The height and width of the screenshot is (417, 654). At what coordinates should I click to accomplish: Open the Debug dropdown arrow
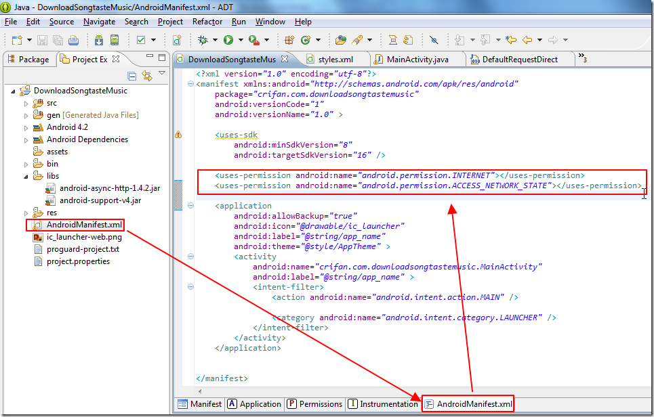[x=215, y=40]
